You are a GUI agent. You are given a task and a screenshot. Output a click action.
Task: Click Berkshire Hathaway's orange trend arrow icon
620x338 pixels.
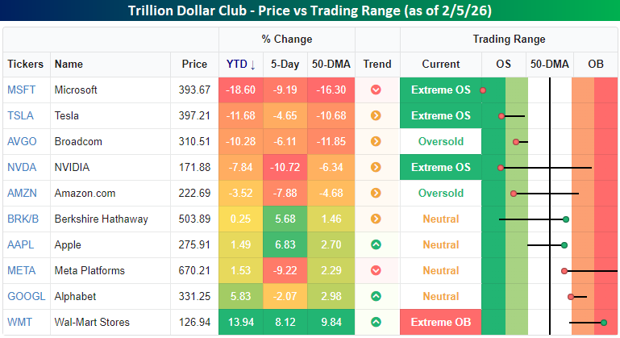[x=376, y=219]
